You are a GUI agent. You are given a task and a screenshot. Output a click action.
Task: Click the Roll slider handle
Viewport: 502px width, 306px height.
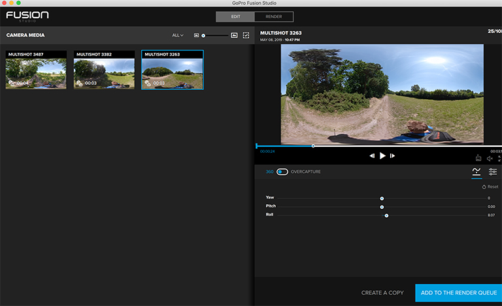[x=386, y=216]
